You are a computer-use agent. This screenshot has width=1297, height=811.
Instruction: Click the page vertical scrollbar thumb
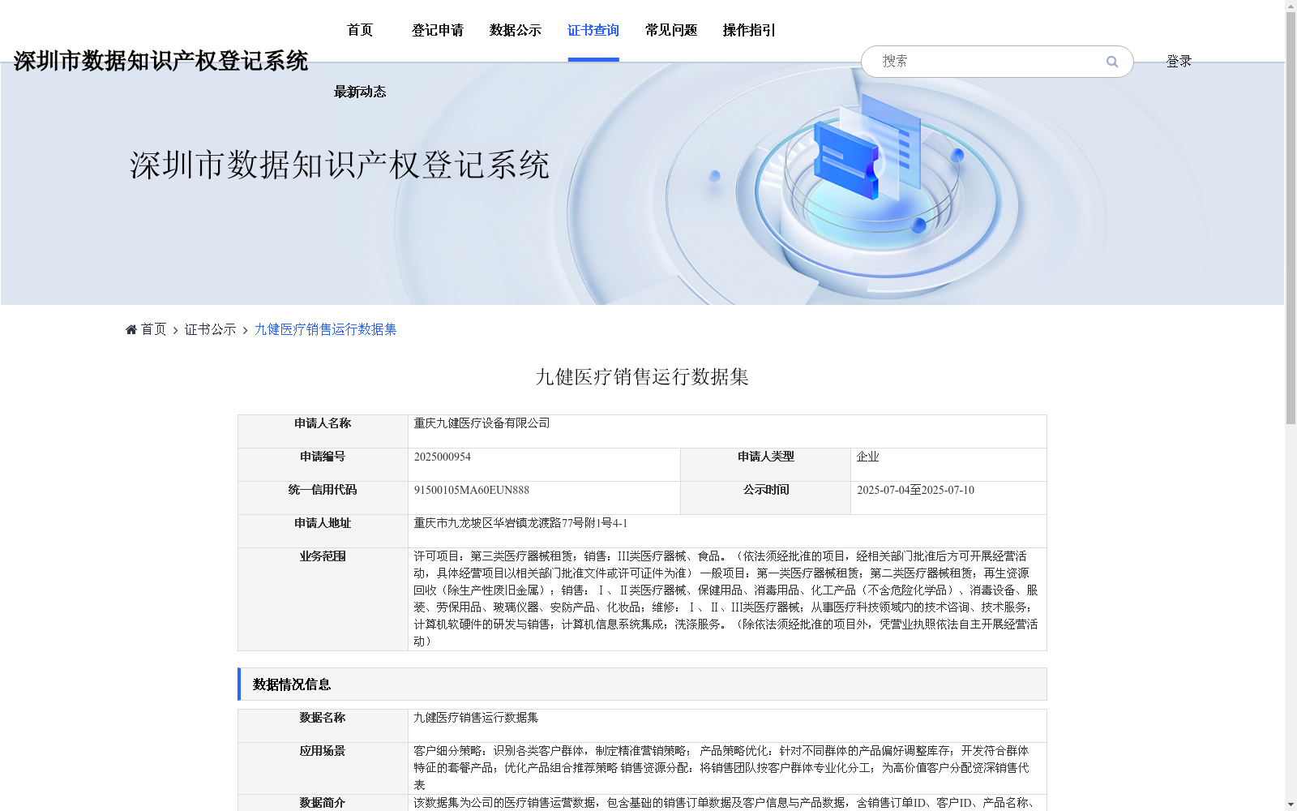pyautogui.click(x=1291, y=217)
